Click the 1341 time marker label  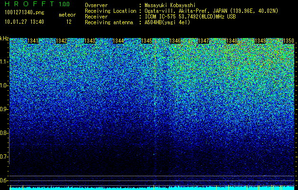pos(33,41)
